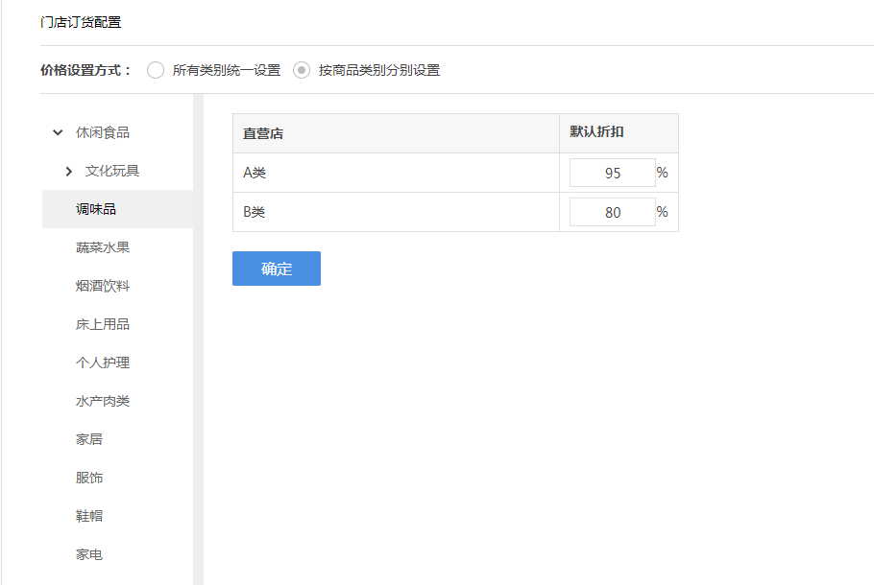Screen dimensions: 874x585
Task: Click the A类 discount input field
Action: (612, 173)
